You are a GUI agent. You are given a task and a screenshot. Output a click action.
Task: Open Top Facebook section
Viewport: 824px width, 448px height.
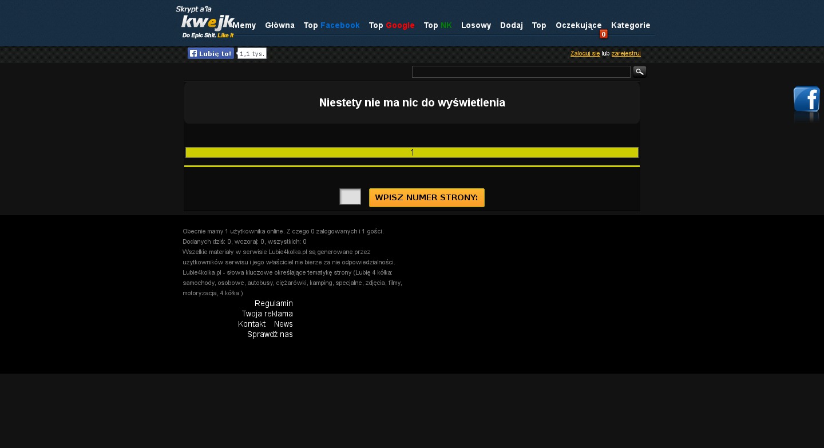pos(331,25)
